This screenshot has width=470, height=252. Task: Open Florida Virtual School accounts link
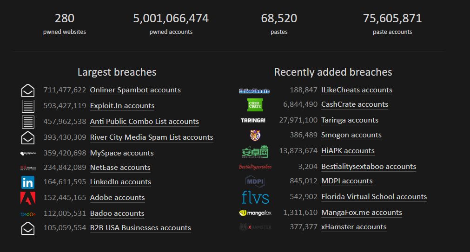tap(374, 197)
